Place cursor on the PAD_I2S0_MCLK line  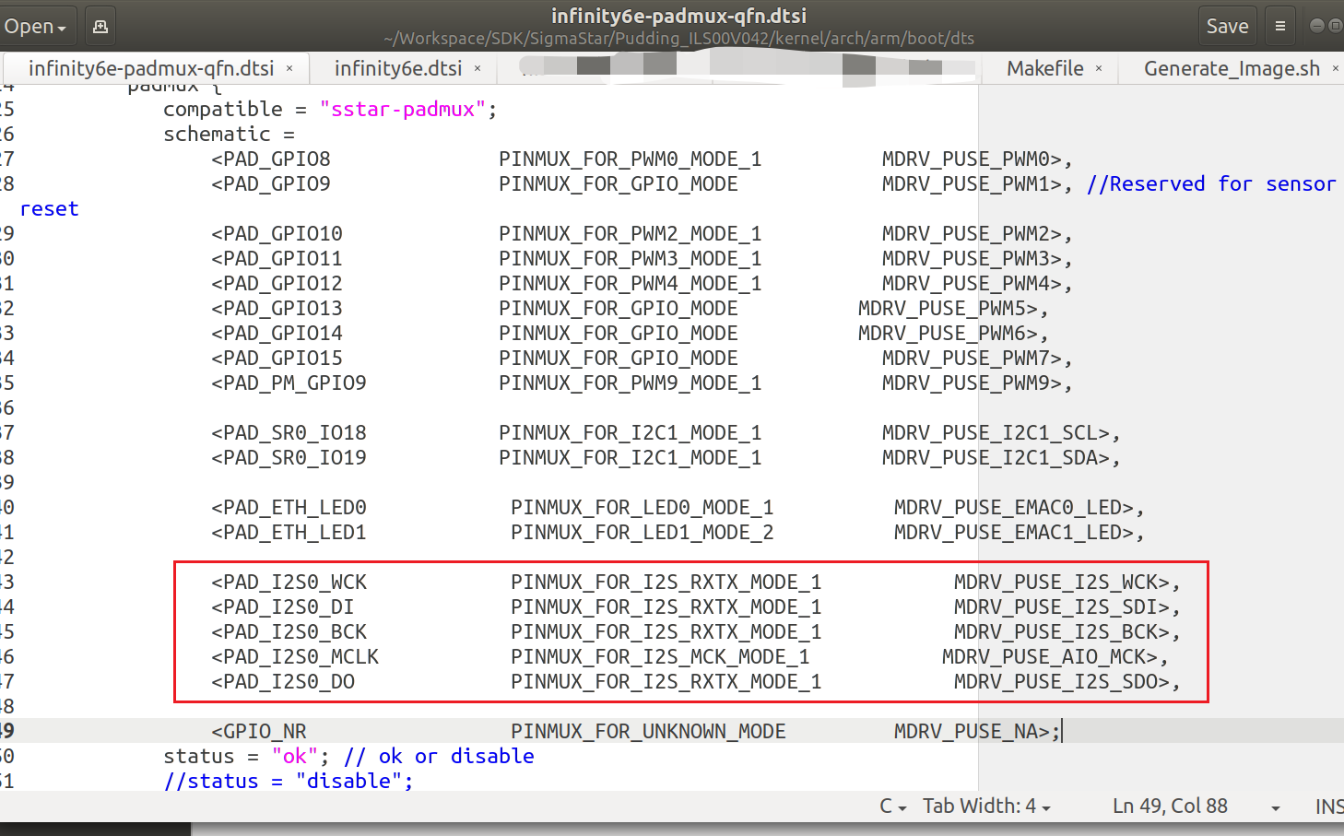295,657
